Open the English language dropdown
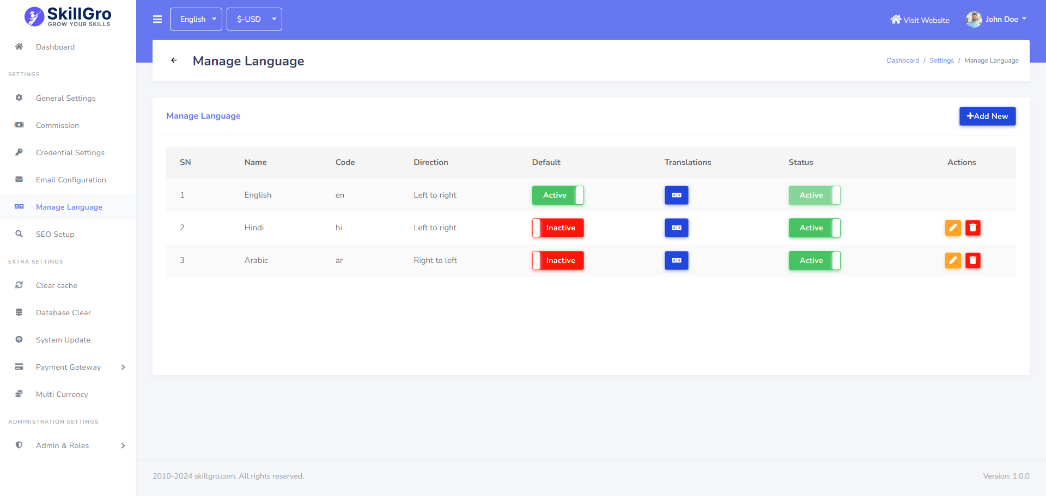The width and height of the screenshot is (1046, 496). [196, 19]
